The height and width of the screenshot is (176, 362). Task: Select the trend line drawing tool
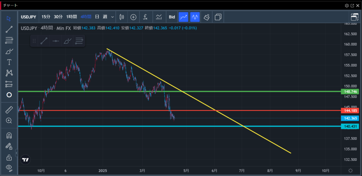(x=9, y=29)
